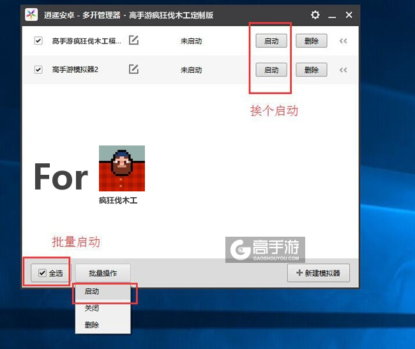
Task: Expand the options chevron for the first emulator
Action: pyautogui.click(x=343, y=41)
